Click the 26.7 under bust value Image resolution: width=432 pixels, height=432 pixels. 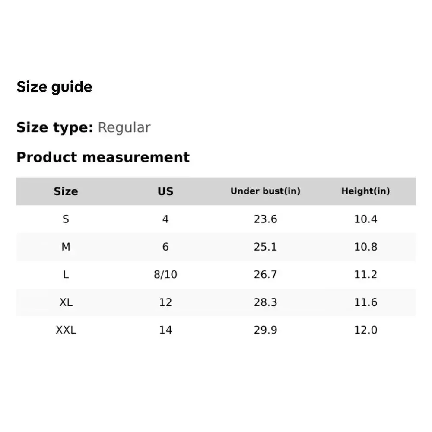click(x=265, y=274)
